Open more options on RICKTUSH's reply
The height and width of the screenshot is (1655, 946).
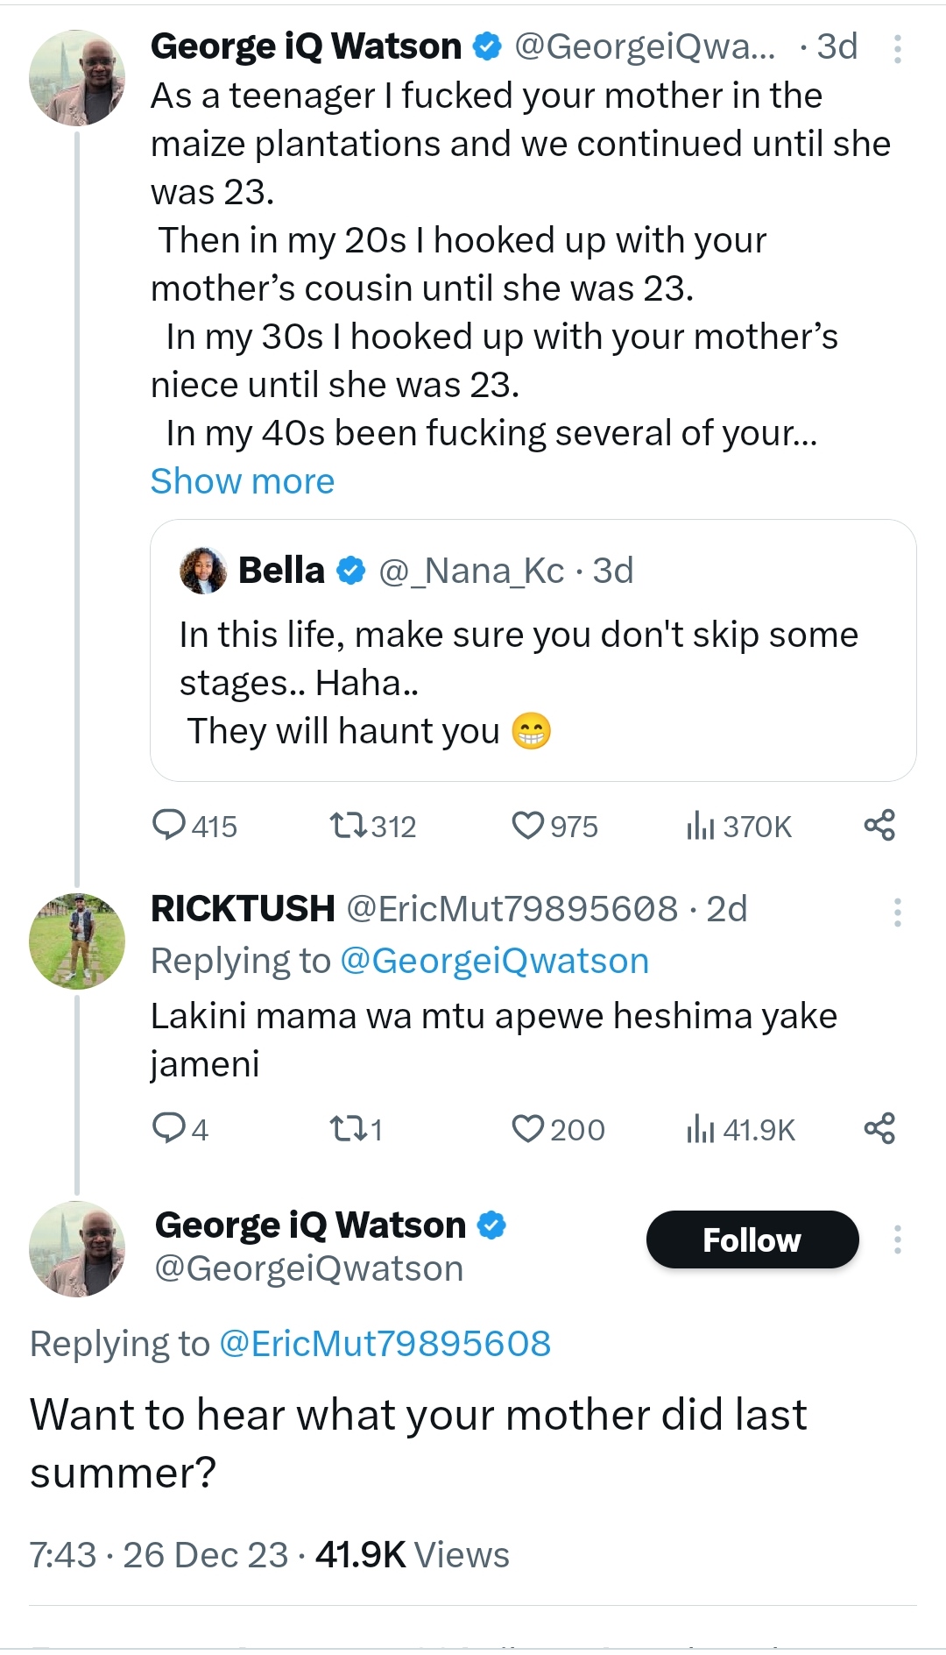(897, 912)
